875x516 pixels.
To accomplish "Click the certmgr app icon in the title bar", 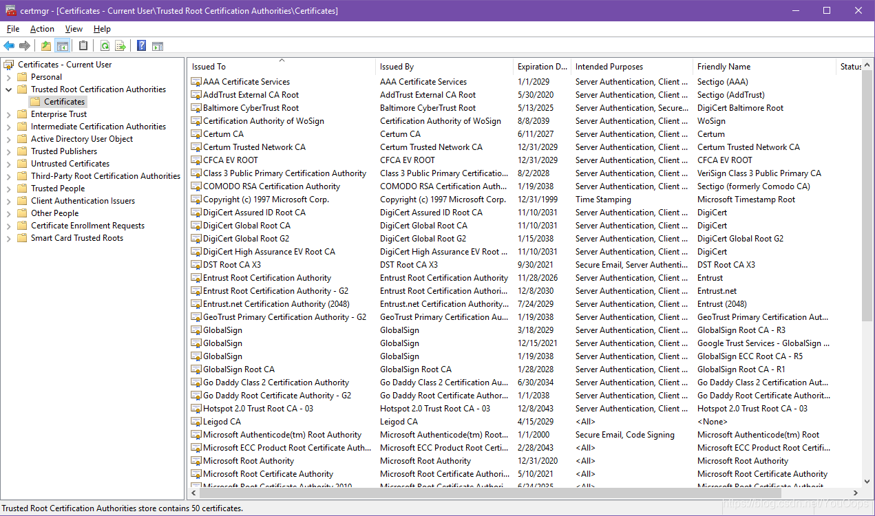I will tap(10, 10).
